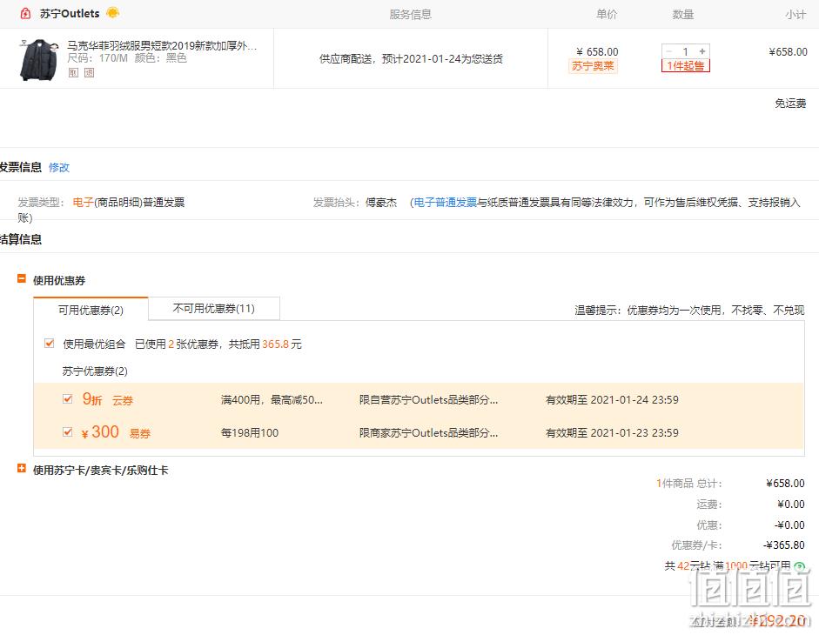Uncheck the 9折 云券 coupon
The width and height of the screenshot is (819, 635).
click(67, 399)
